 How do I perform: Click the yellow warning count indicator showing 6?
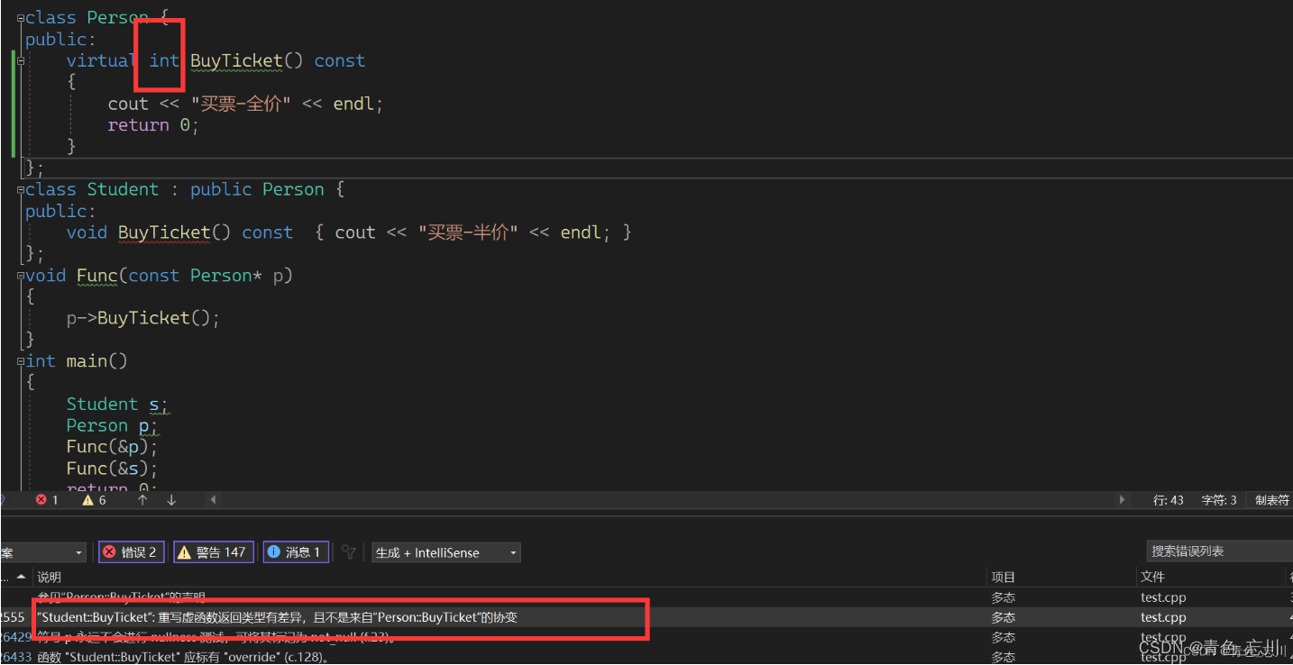94,499
